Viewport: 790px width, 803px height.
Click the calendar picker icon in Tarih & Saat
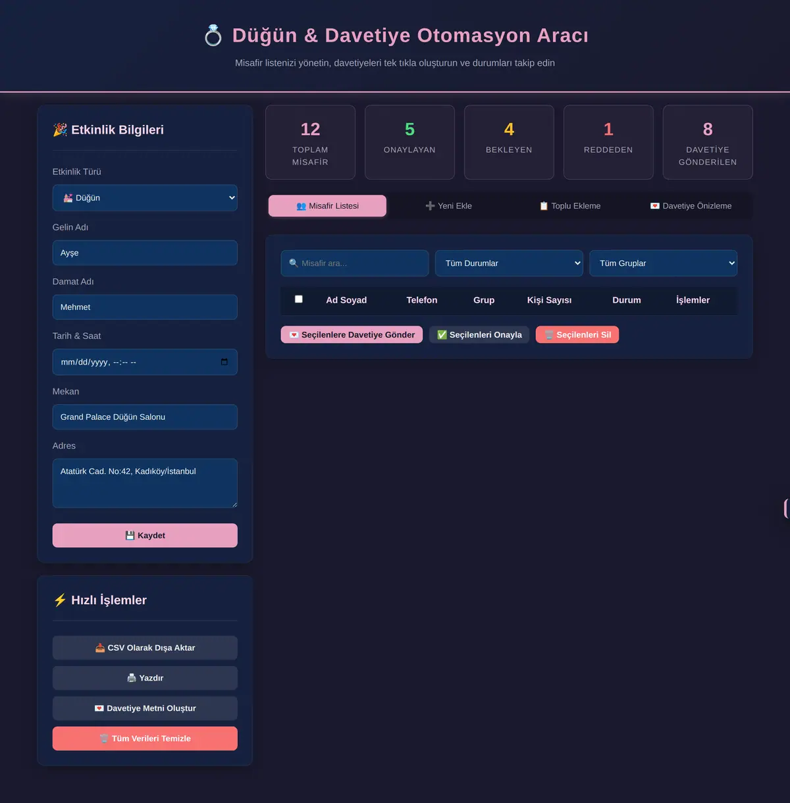224,362
